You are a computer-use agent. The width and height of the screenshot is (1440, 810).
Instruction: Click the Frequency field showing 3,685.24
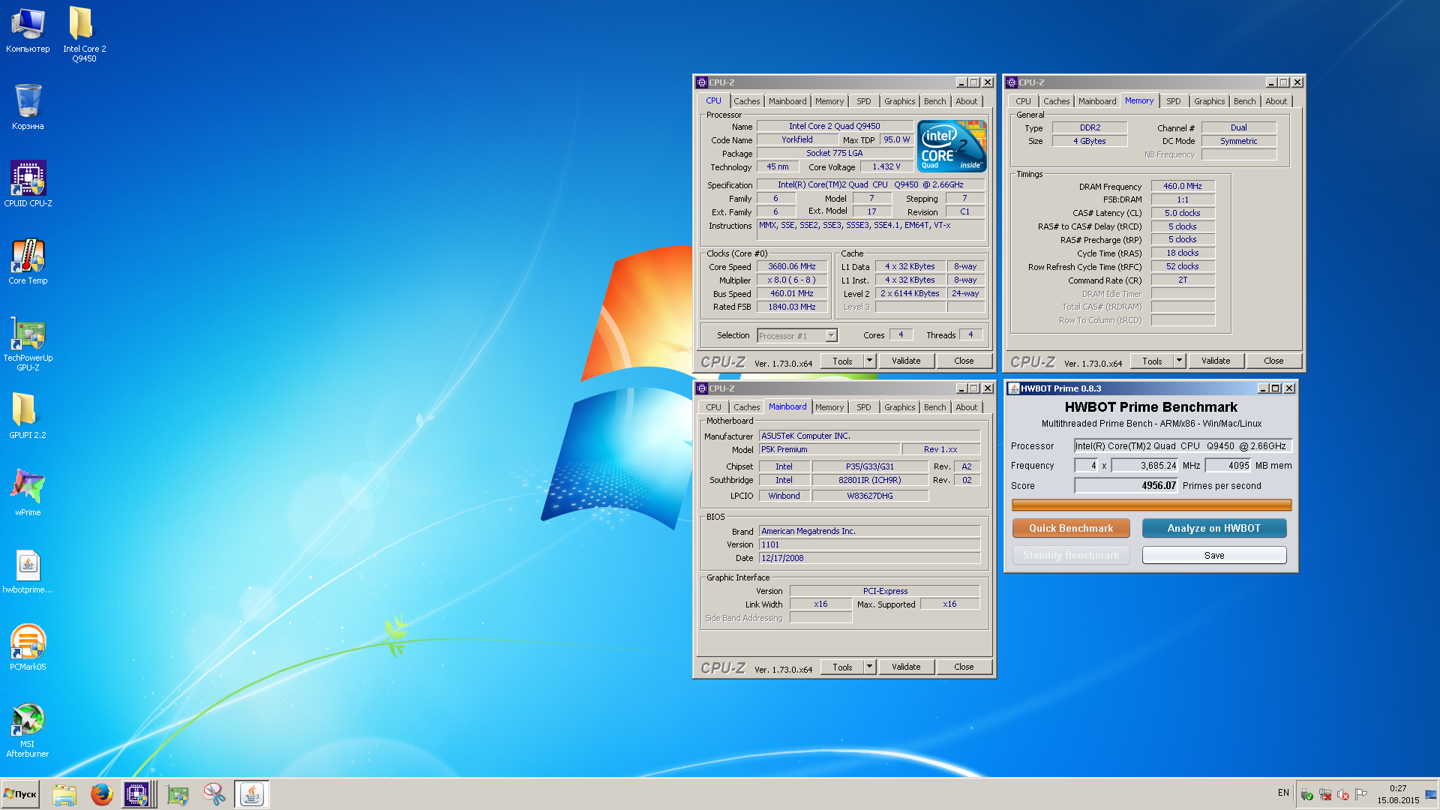(x=1144, y=465)
